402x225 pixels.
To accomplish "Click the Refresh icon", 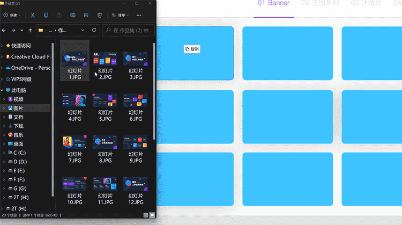I will (94, 30).
